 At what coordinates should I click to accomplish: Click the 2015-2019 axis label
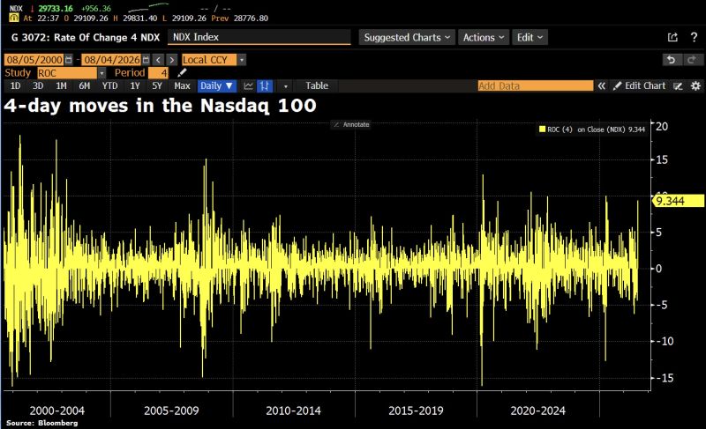click(416, 411)
